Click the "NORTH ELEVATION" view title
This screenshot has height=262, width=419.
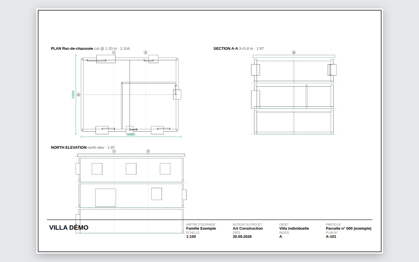point(69,148)
